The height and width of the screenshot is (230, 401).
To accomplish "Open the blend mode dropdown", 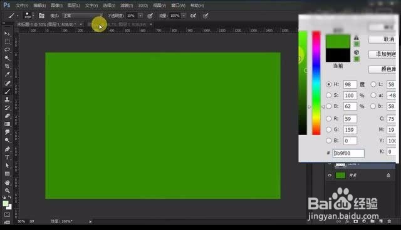I will [x=82, y=16].
